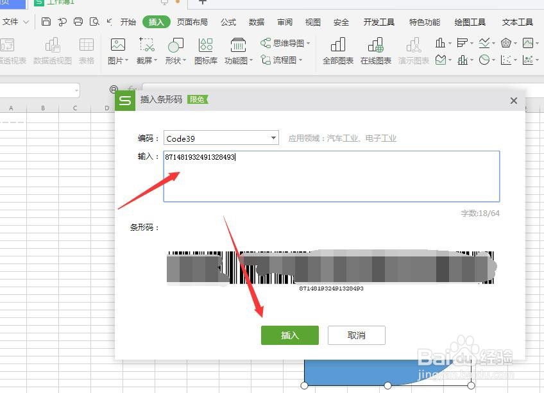Open the 形状 shapes gallery
The image size is (544, 393).
(176, 51)
